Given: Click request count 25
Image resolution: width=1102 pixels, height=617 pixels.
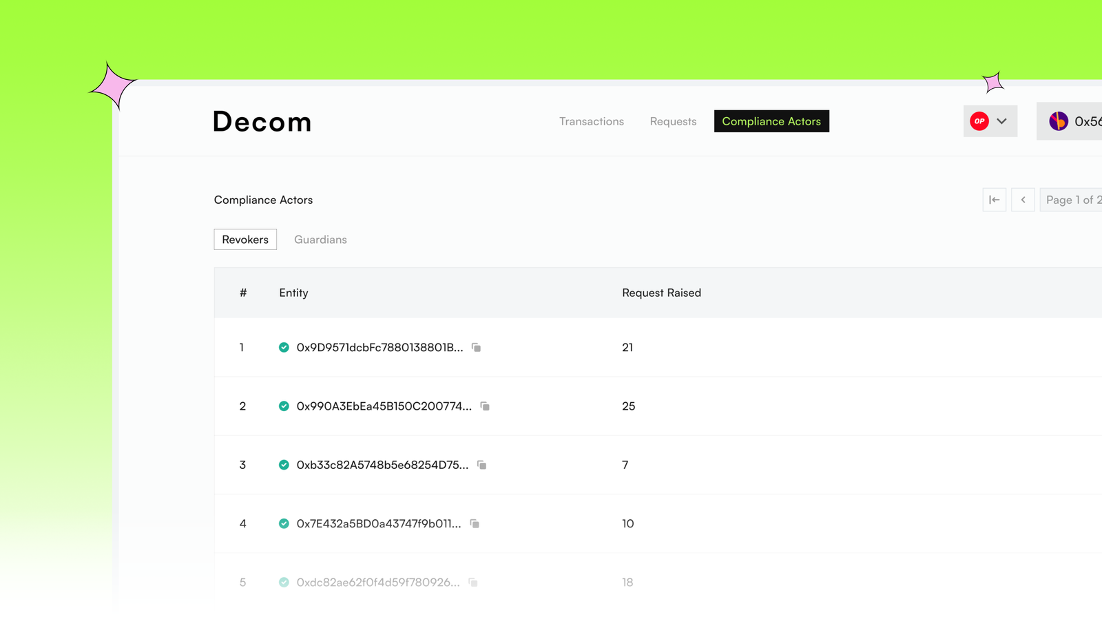Looking at the screenshot, I should coord(629,406).
